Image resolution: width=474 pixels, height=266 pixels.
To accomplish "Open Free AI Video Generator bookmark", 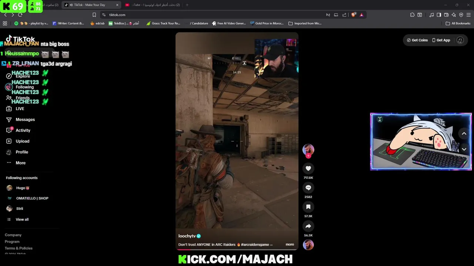I will click(x=229, y=23).
